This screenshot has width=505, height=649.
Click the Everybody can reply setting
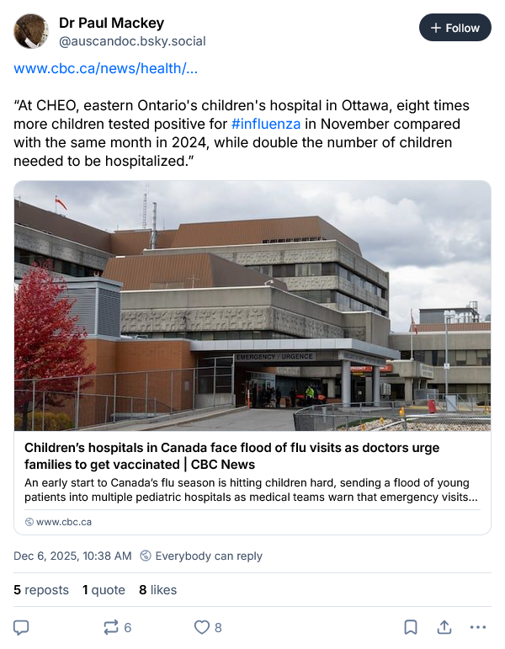pyautogui.click(x=209, y=556)
